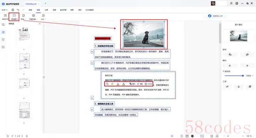Switch to the Edit ribbon tab
The width and height of the screenshot is (256, 138).
(x=38, y=10)
